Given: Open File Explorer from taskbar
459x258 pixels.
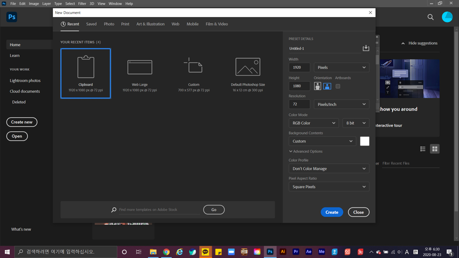Looking at the screenshot, I should tap(153, 252).
